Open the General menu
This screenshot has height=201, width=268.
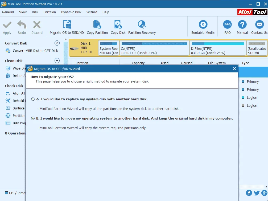tap(8, 12)
